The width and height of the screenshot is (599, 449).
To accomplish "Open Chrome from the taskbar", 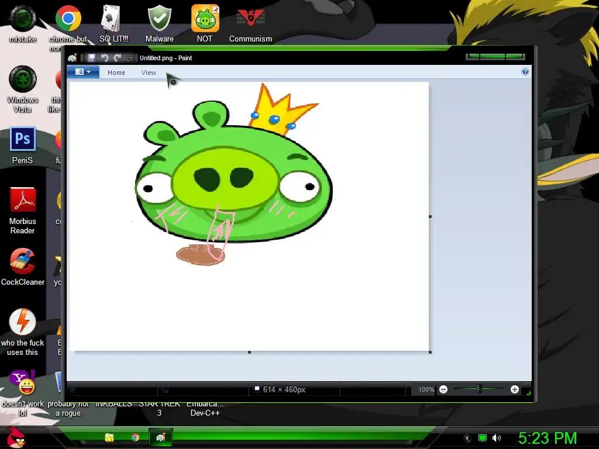I will pos(135,437).
